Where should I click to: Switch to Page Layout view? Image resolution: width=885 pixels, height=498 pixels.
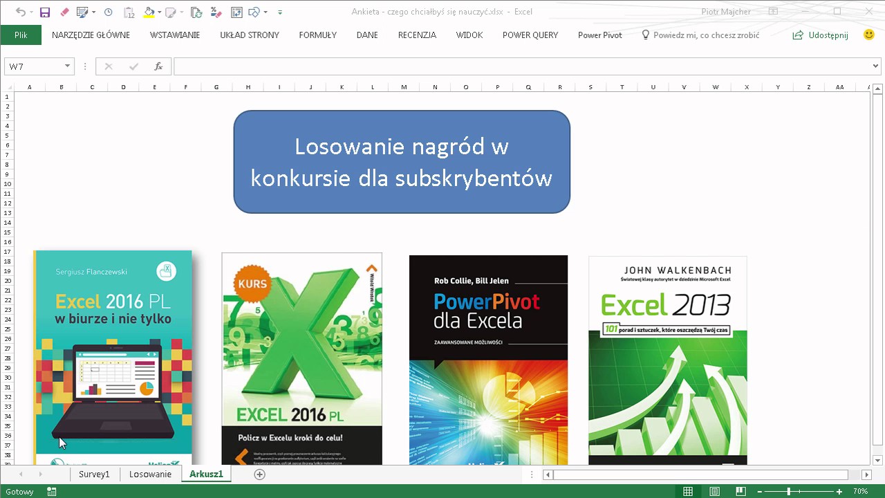tap(714, 491)
